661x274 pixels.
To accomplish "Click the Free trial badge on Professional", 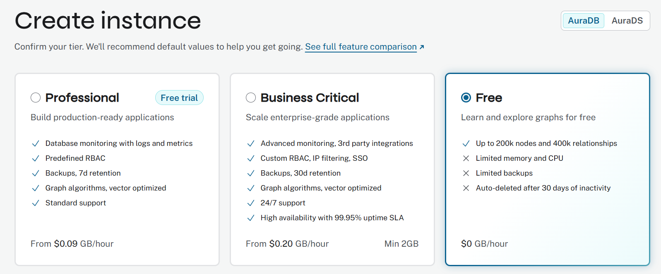I will click(x=179, y=98).
